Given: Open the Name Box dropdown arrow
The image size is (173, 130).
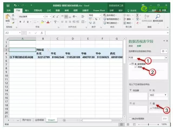Looking at the screenshot, I should 20,33.
